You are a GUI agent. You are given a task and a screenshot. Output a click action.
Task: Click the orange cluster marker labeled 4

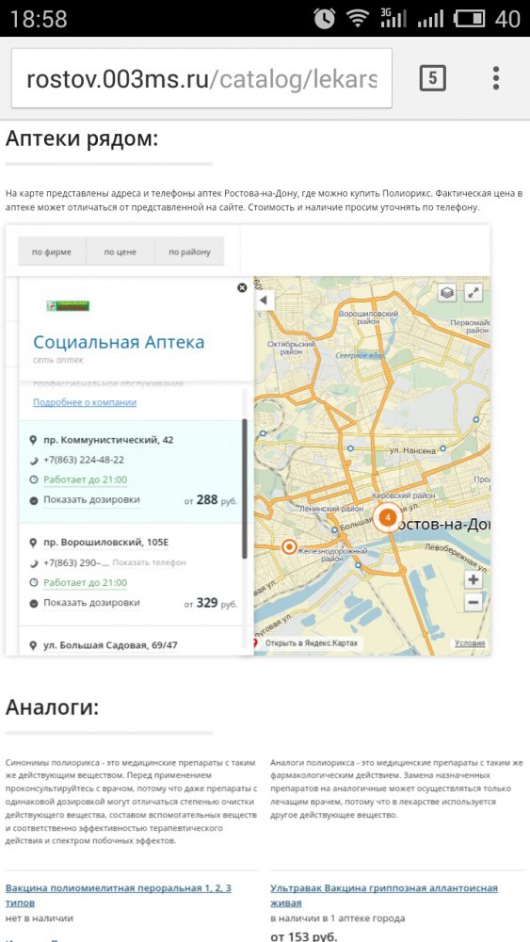(x=388, y=516)
